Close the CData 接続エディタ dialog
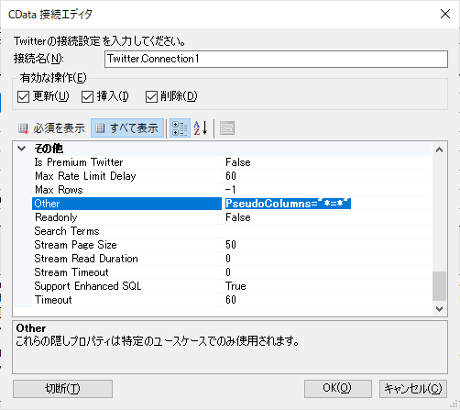The image size is (460, 410). [x=445, y=14]
